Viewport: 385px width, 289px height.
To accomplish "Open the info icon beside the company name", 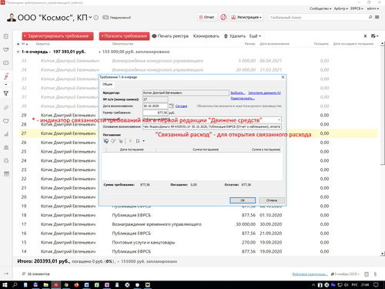I will [95, 18].
